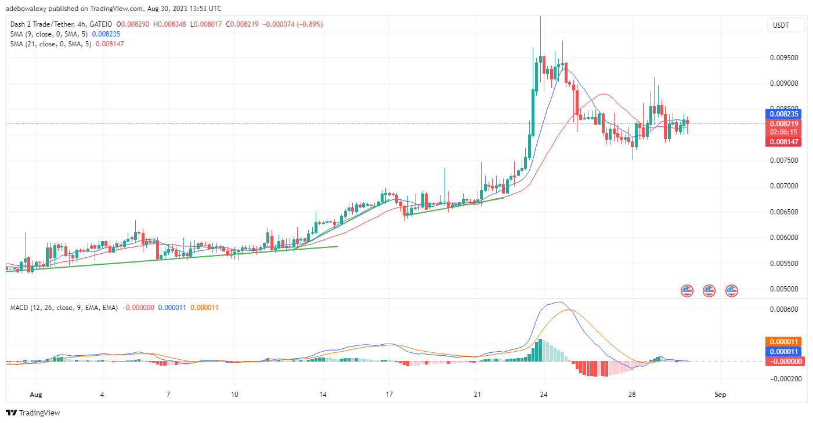Click the 7 date on the time axis

pos(168,393)
